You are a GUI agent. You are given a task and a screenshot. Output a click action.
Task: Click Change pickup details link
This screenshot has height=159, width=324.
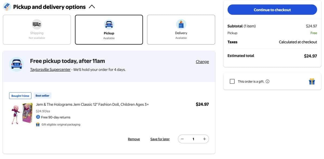pyautogui.click(x=202, y=62)
